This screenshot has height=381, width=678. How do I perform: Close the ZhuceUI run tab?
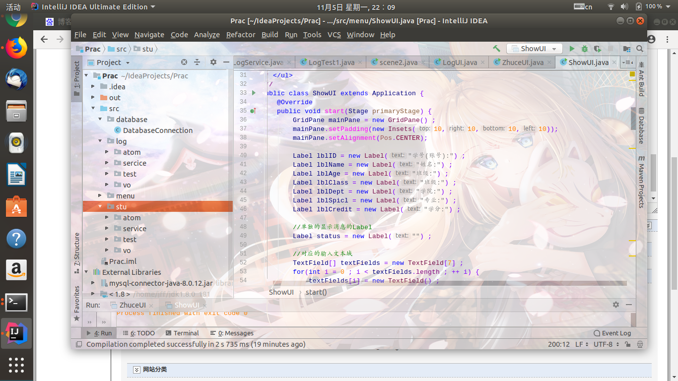coord(152,305)
